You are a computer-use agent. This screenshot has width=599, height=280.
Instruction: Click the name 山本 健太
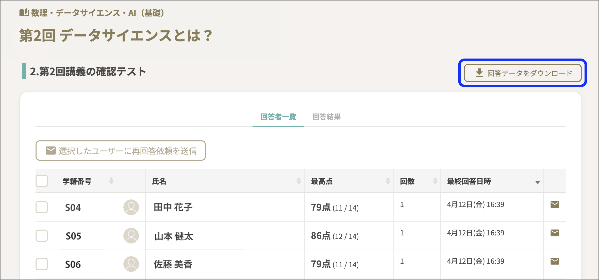point(174,236)
